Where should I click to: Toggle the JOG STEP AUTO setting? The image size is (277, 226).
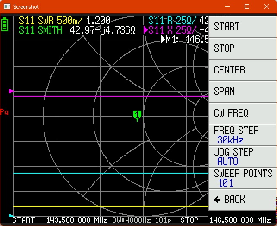point(242,156)
